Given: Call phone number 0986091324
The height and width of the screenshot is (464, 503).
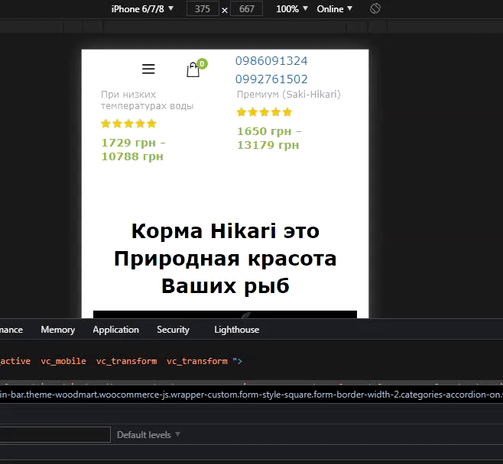Looking at the screenshot, I should coord(271,61).
